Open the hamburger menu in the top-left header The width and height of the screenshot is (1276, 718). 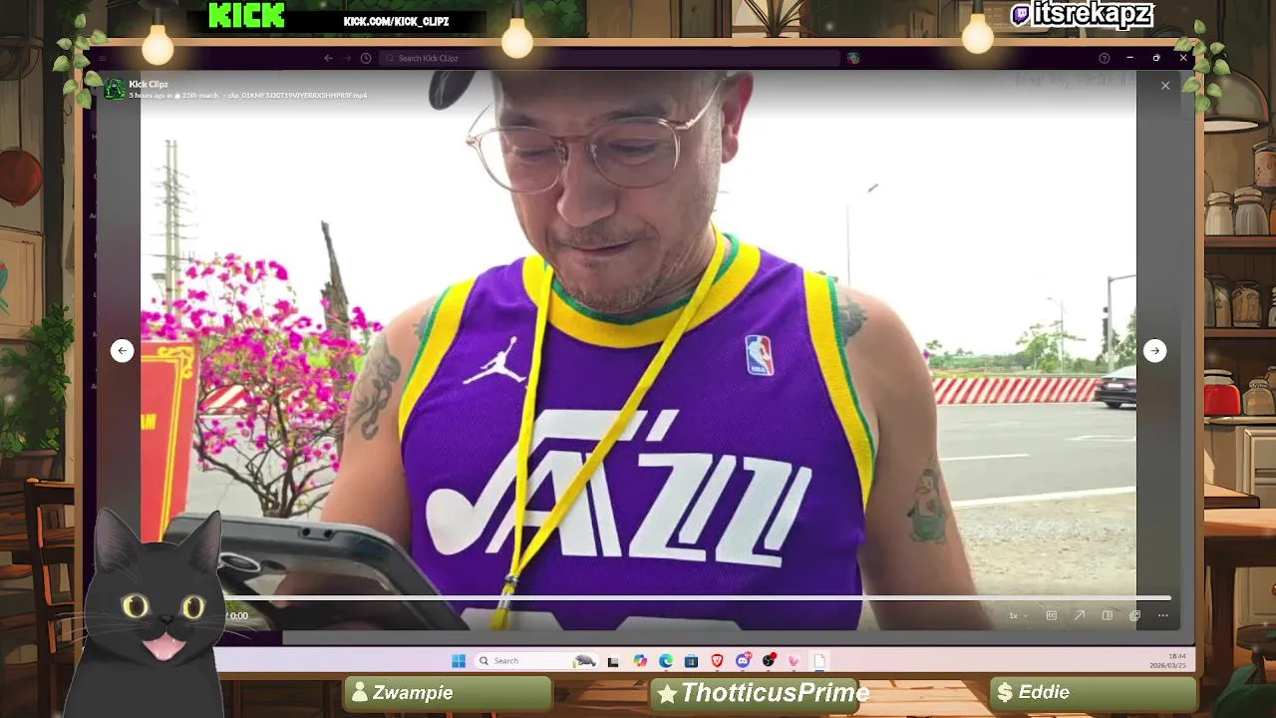[101, 58]
